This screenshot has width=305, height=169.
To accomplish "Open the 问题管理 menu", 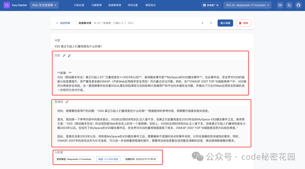I will [97, 5].
